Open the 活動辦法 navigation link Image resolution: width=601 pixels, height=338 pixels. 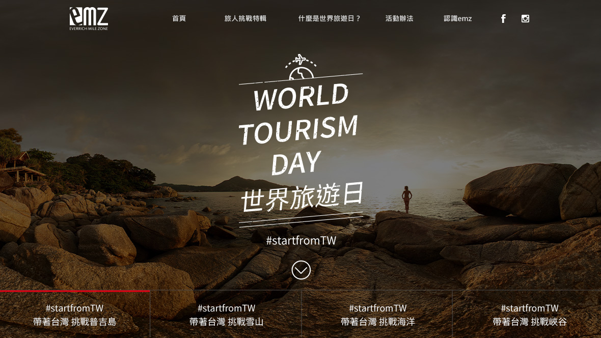pyautogui.click(x=399, y=19)
